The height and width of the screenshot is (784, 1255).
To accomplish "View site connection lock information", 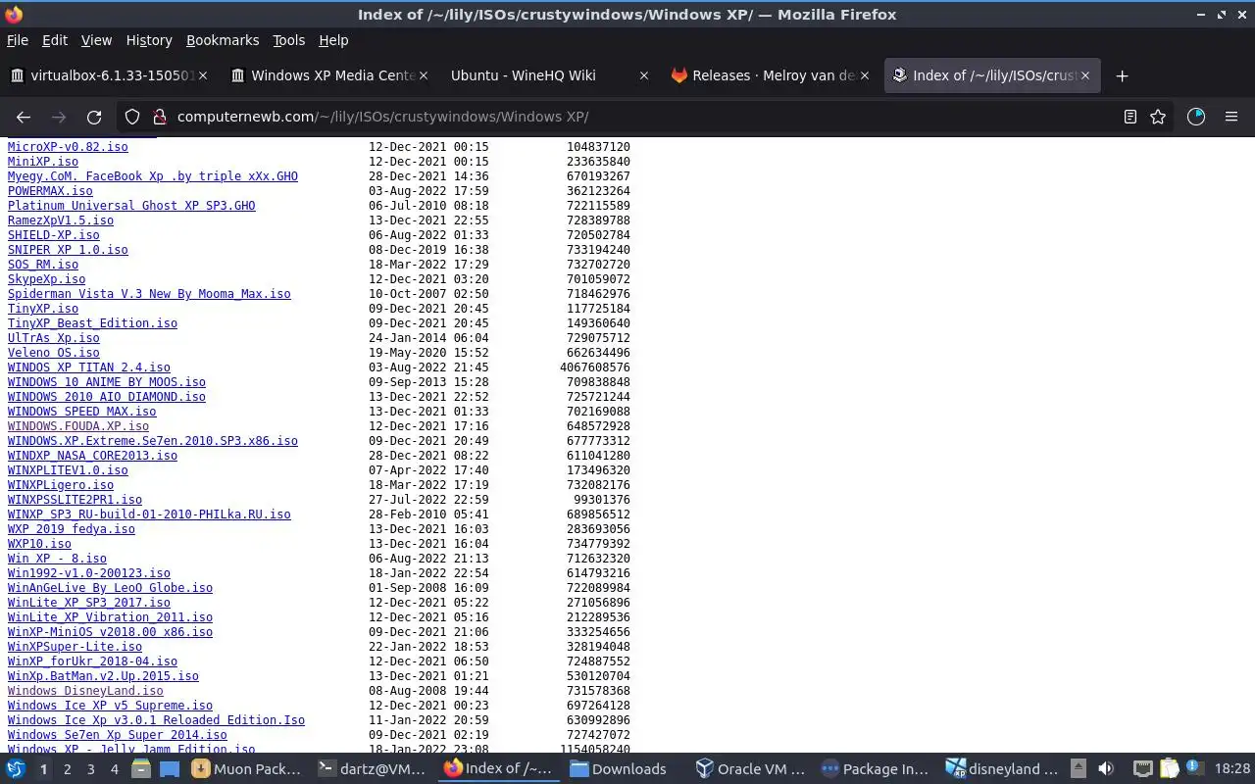I will (x=159, y=117).
